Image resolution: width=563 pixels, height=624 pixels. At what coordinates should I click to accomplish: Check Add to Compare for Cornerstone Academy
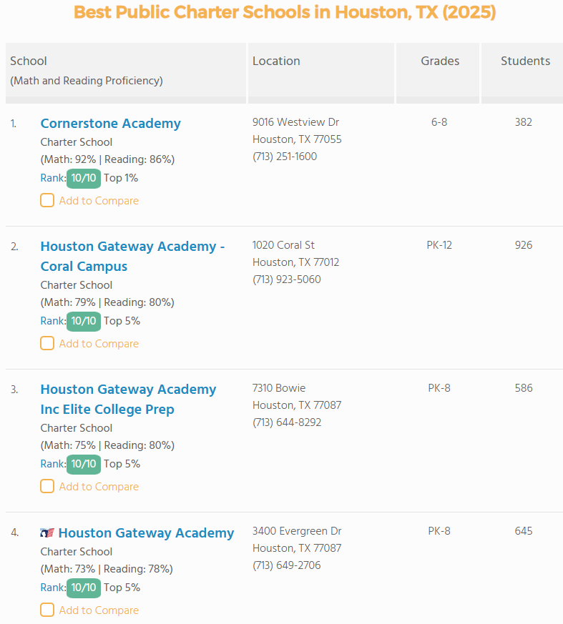[46, 200]
